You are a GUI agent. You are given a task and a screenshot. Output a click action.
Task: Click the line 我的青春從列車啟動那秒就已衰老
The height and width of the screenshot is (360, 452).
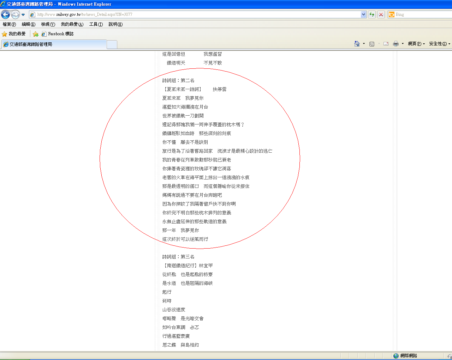click(x=197, y=160)
